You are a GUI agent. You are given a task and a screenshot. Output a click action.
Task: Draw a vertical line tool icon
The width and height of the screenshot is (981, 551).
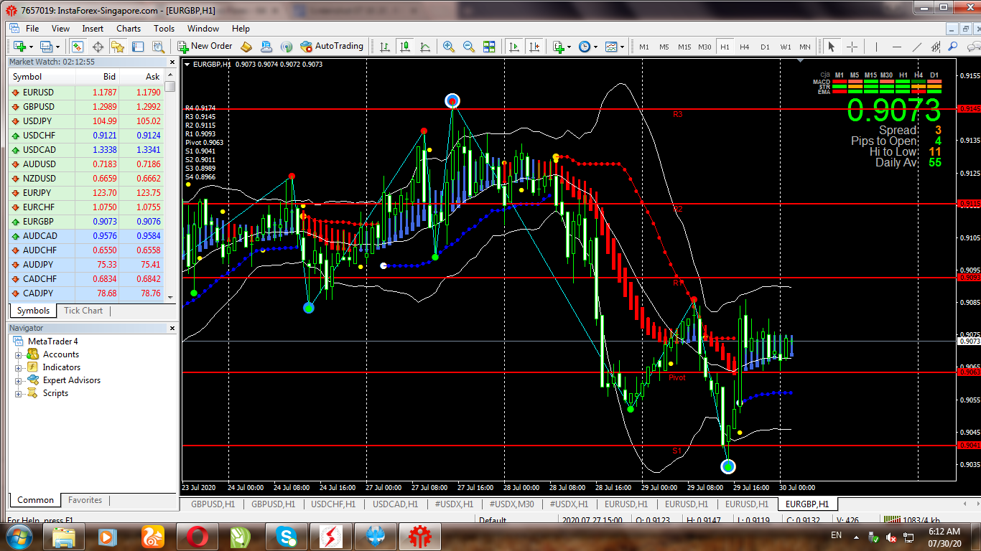pyautogui.click(x=874, y=47)
